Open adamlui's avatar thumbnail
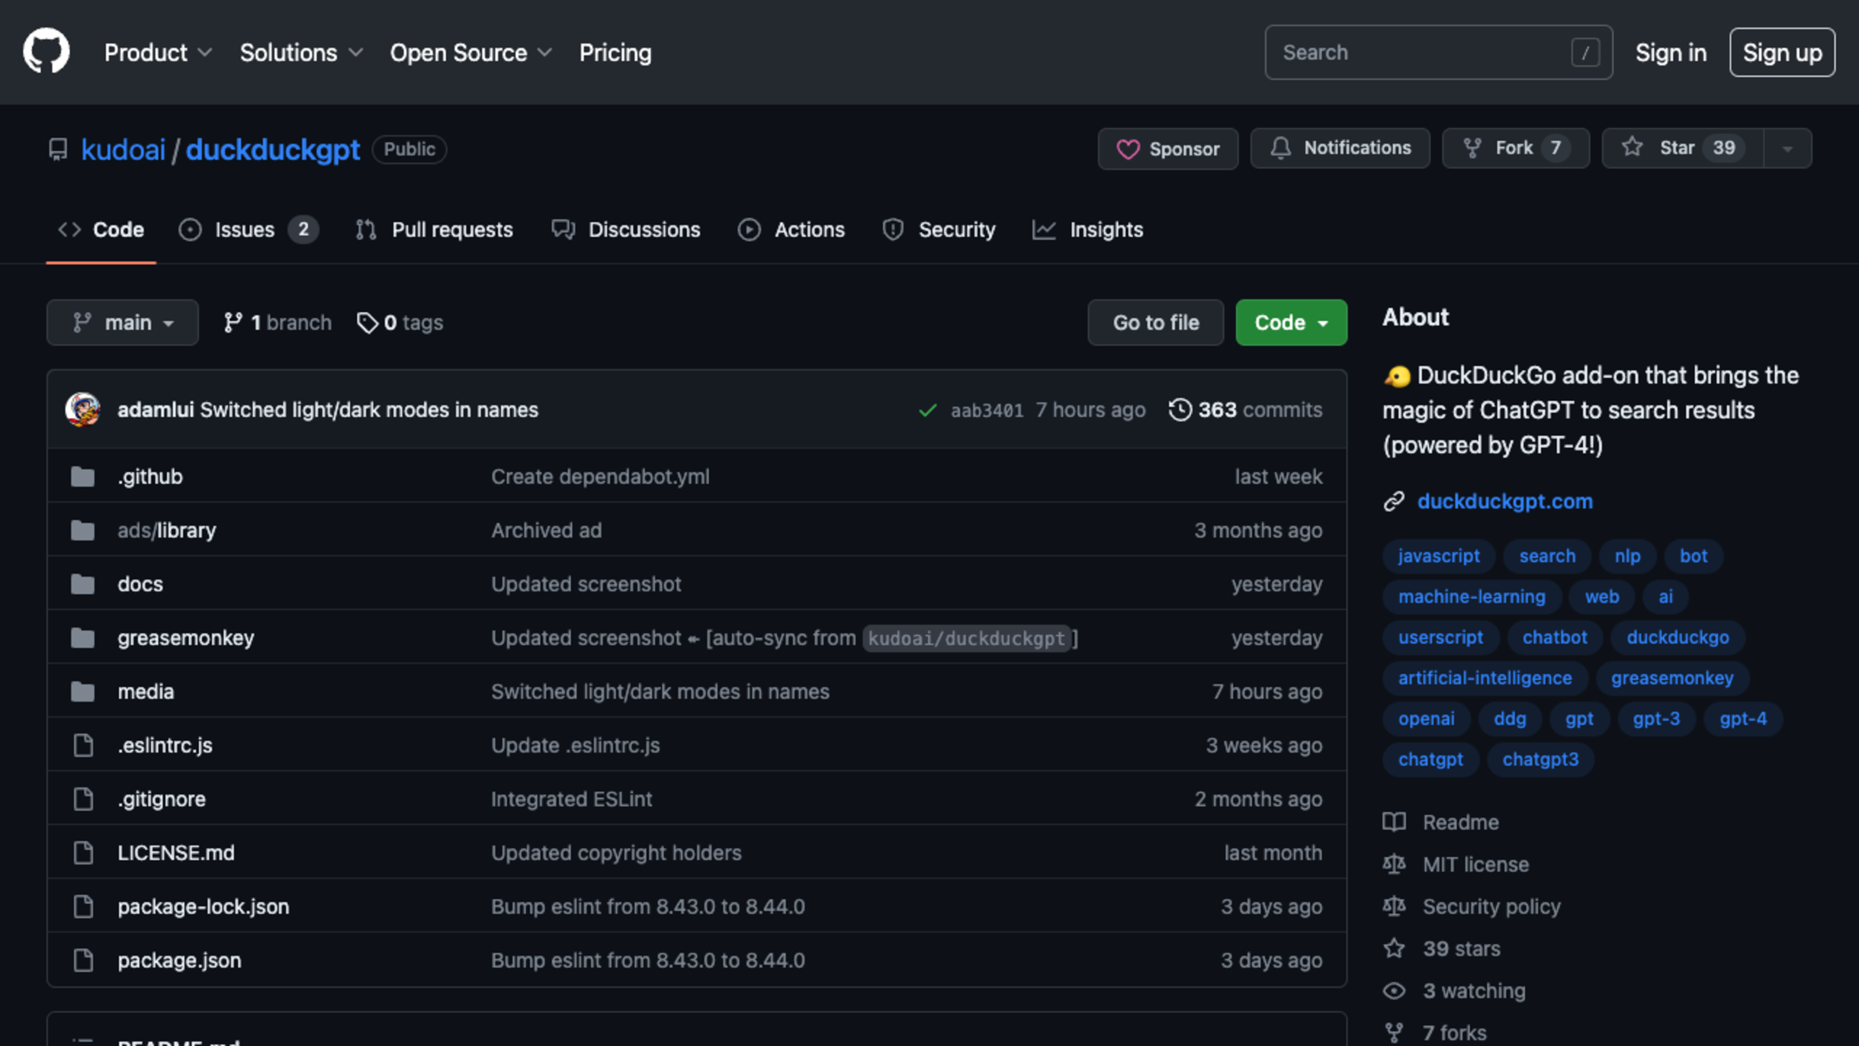This screenshot has height=1046, width=1859. point(83,409)
